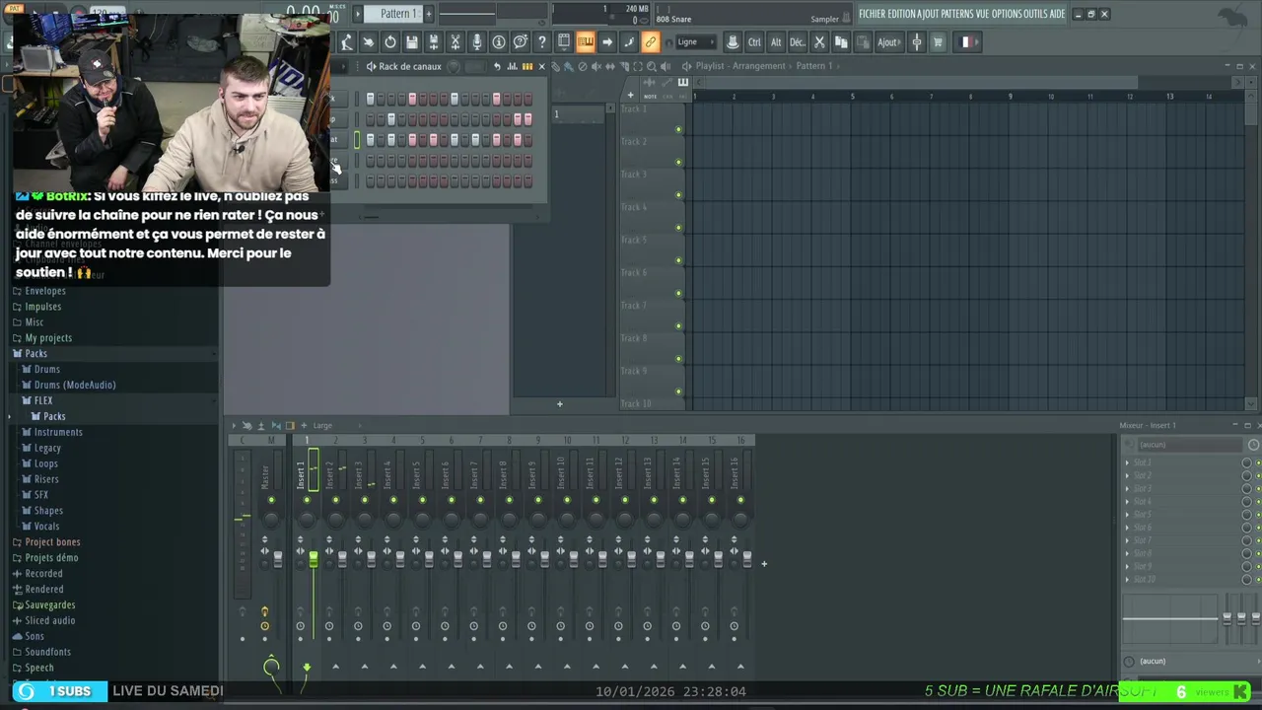Click the mute tool icon in playlist toolbar
1262x710 pixels.
(x=596, y=66)
